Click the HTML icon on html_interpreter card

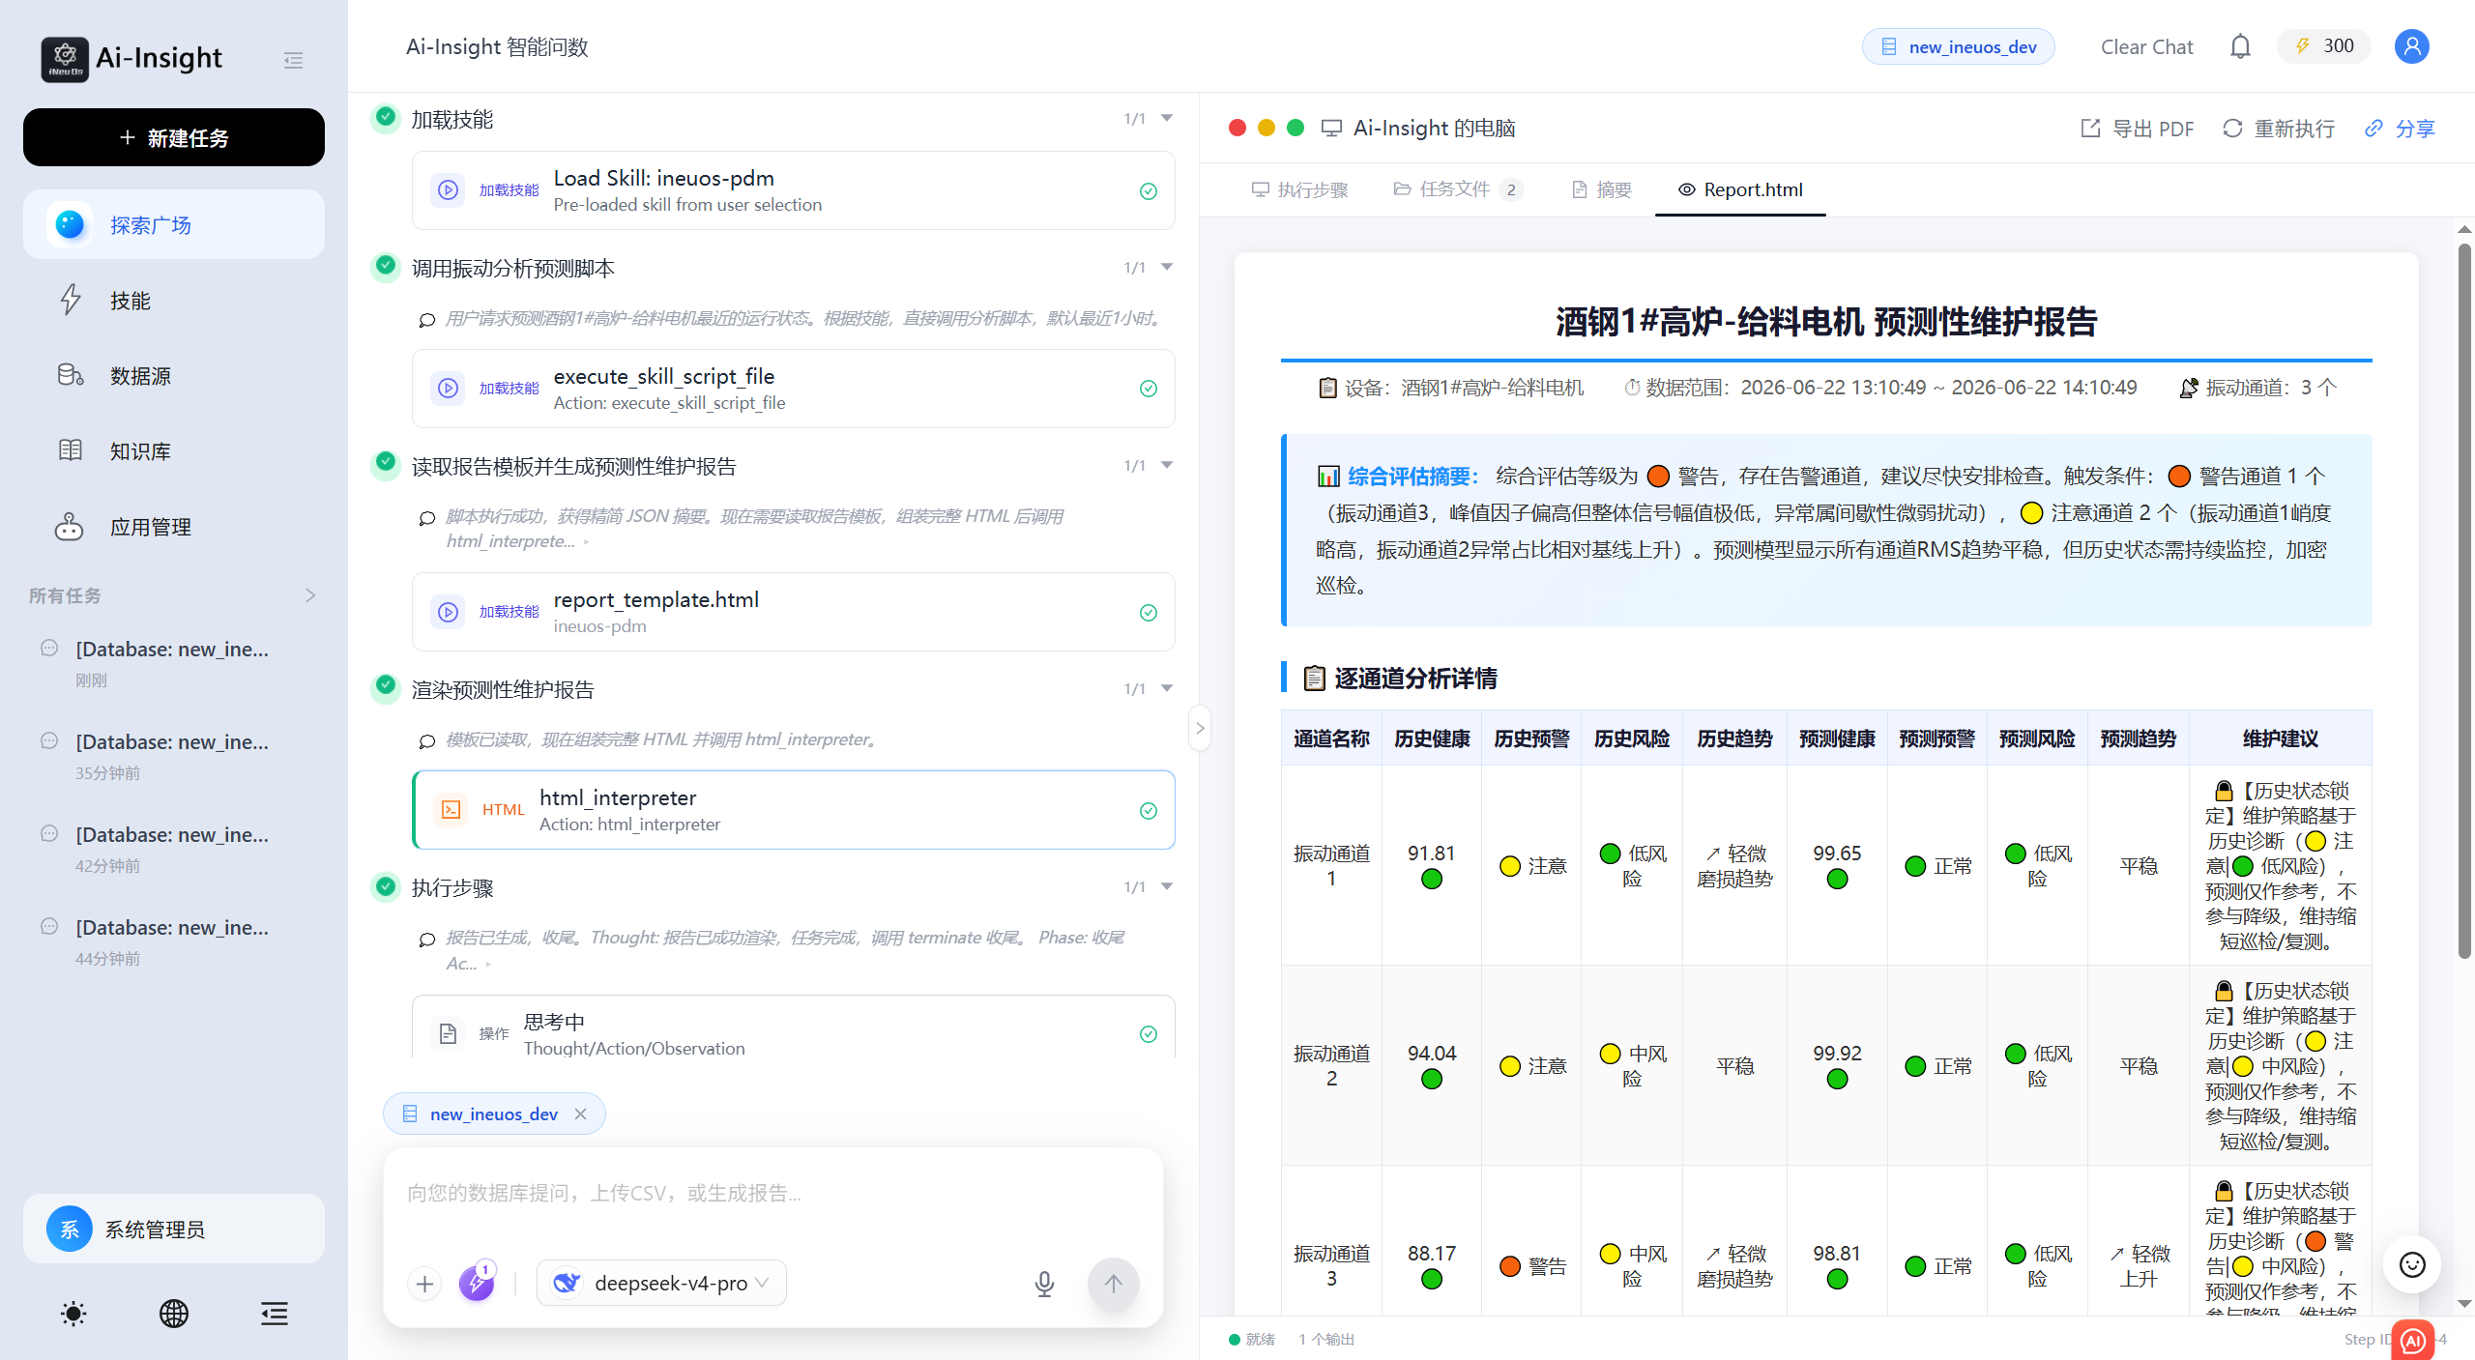(x=451, y=810)
